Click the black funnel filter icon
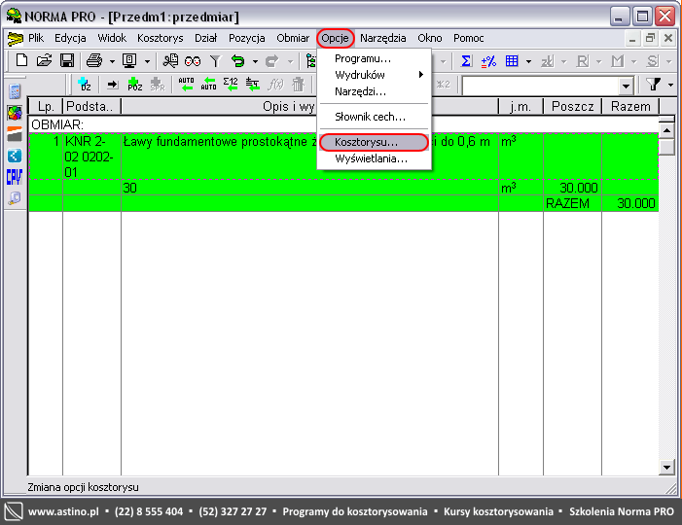682x525 pixels. (653, 84)
